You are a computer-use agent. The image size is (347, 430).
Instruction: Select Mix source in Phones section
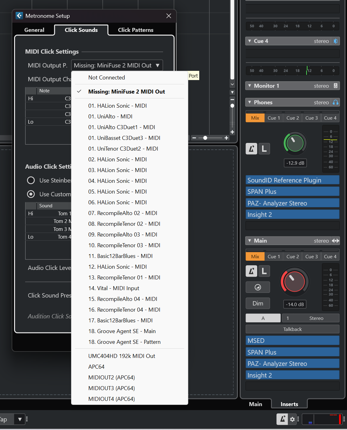tap(255, 118)
